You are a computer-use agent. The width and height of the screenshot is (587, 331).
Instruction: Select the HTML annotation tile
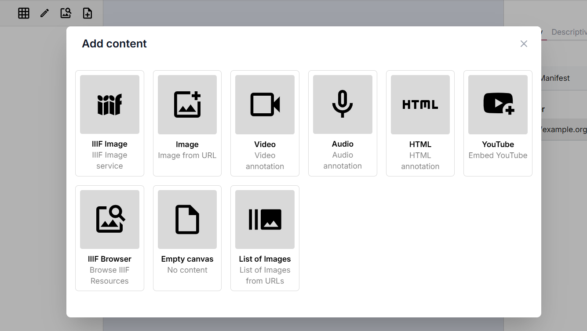pyautogui.click(x=420, y=123)
